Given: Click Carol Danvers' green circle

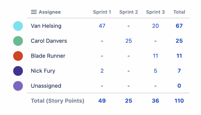Looking at the screenshot, I should click(18, 41).
